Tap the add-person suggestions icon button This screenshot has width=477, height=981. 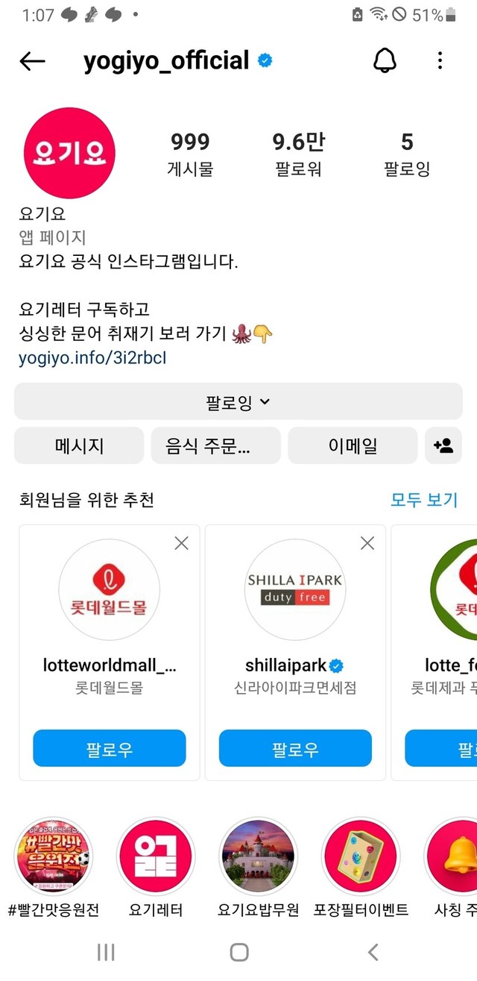tap(443, 445)
